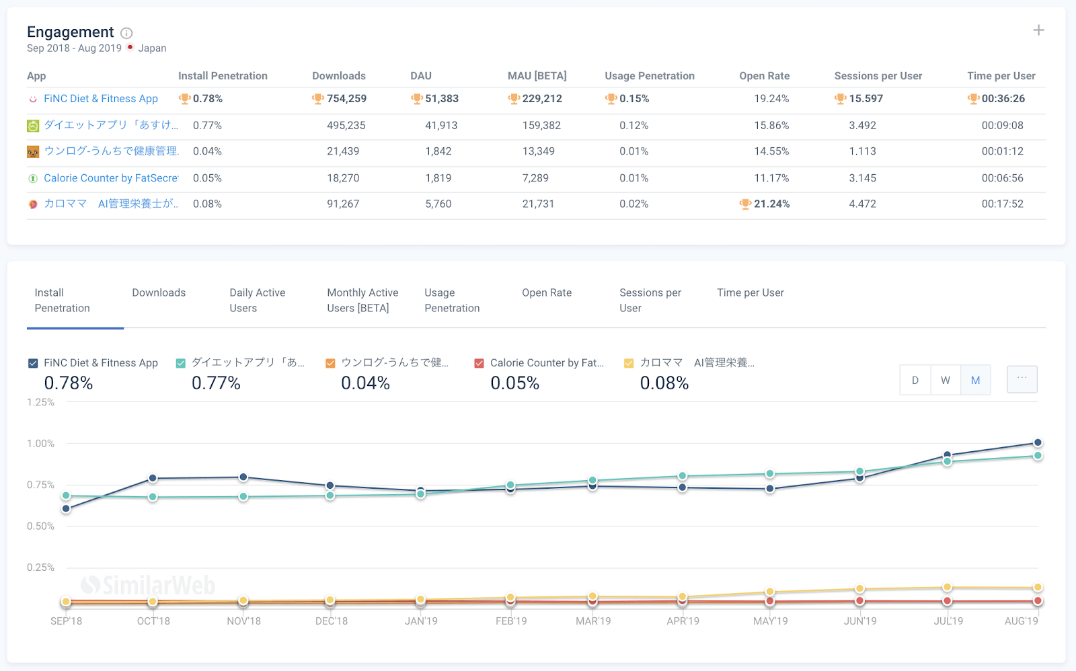1076x671 pixels.
Task: Open the Open Rate chart tab
Action: [x=547, y=293]
